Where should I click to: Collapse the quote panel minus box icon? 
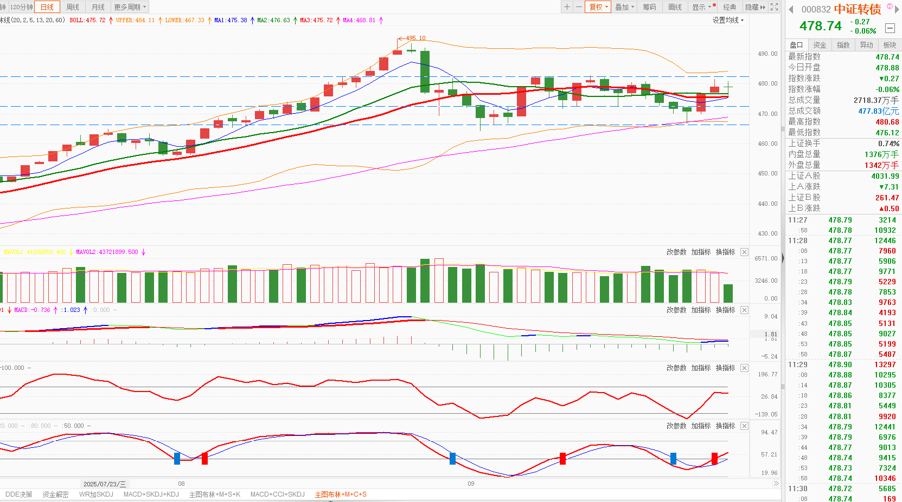click(890, 28)
